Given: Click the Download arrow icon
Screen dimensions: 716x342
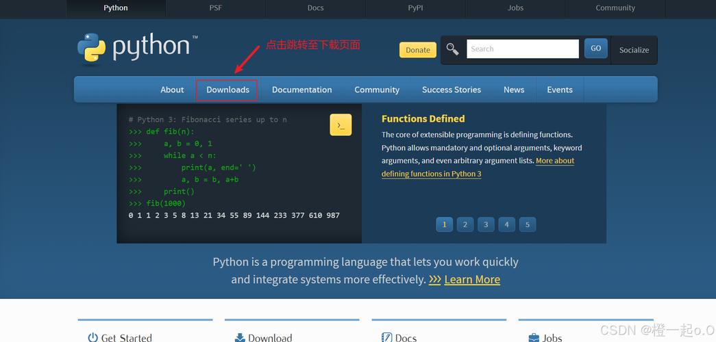Looking at the screenshot, I should click(x=240, y=337).
